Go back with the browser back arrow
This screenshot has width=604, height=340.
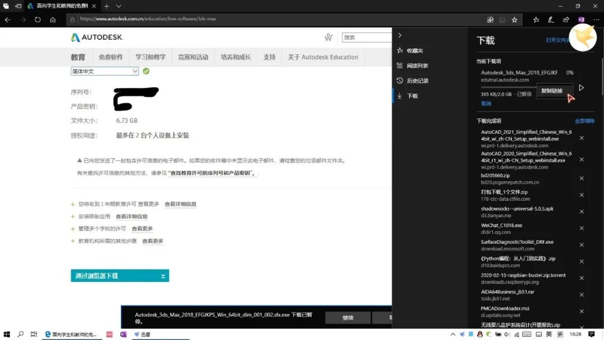coord(8,20)
